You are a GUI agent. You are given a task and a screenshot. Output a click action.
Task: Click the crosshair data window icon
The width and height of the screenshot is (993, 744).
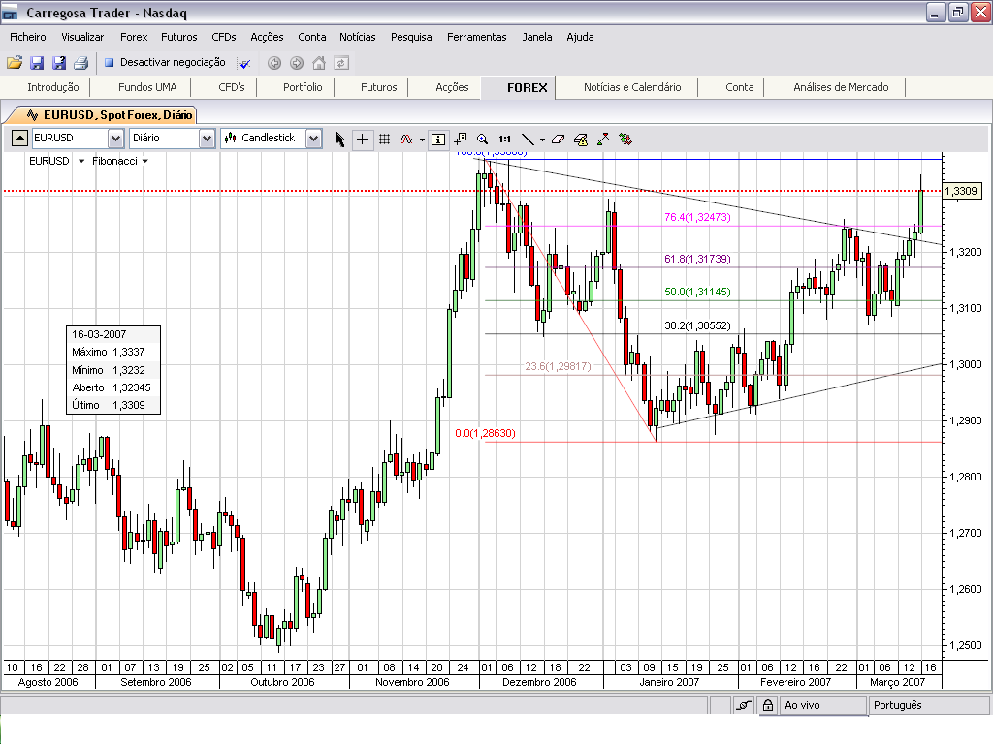point(461,139)
